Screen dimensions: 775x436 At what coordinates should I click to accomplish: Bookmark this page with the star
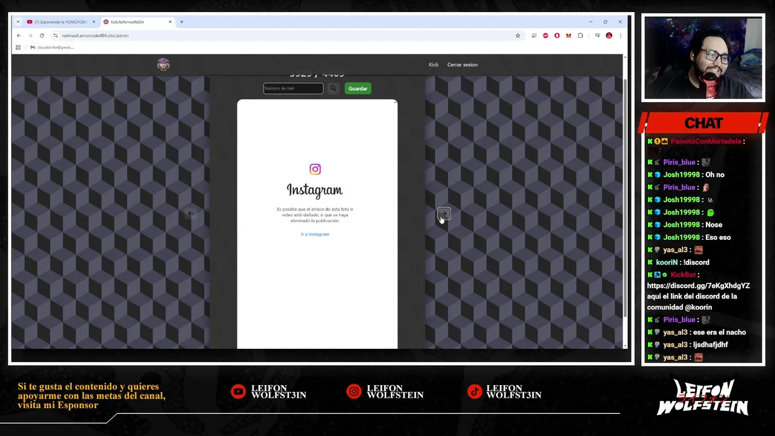[x=518, y=36]
